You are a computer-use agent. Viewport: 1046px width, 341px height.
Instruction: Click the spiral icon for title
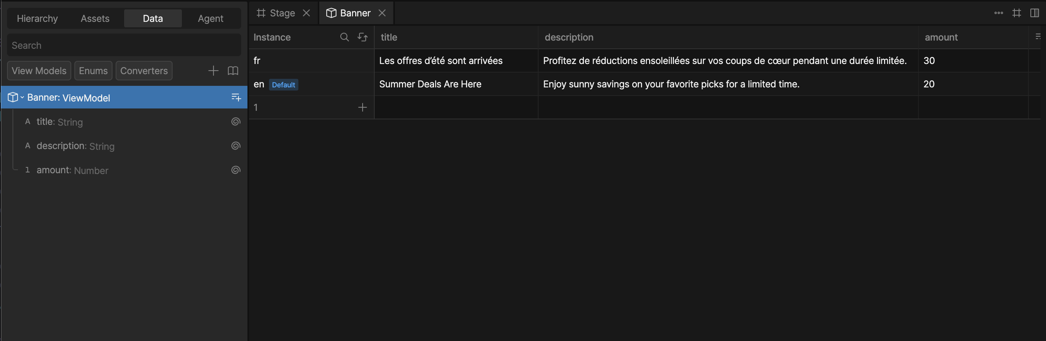[x=236, y=121]
